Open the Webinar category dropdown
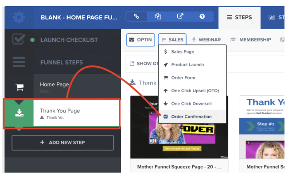 206,40
